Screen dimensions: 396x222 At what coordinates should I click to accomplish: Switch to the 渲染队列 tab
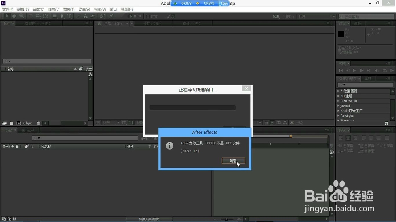(x=28, y=131)
